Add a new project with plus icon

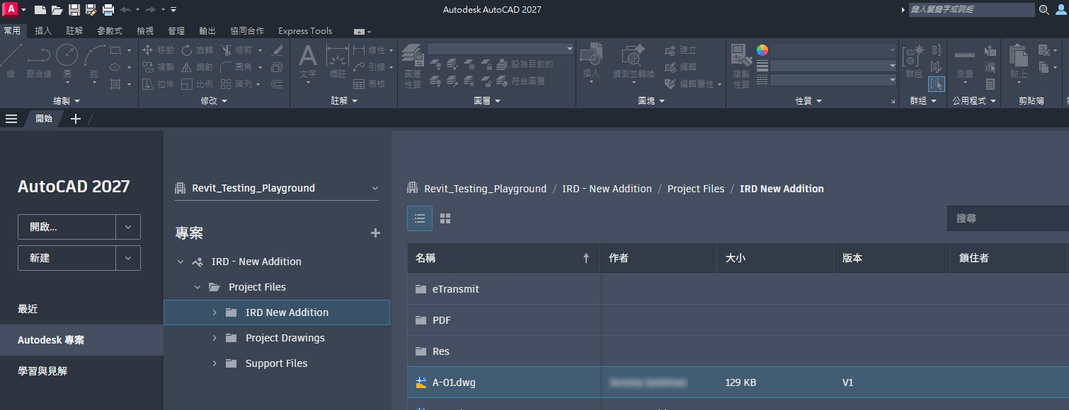(376, 233)
